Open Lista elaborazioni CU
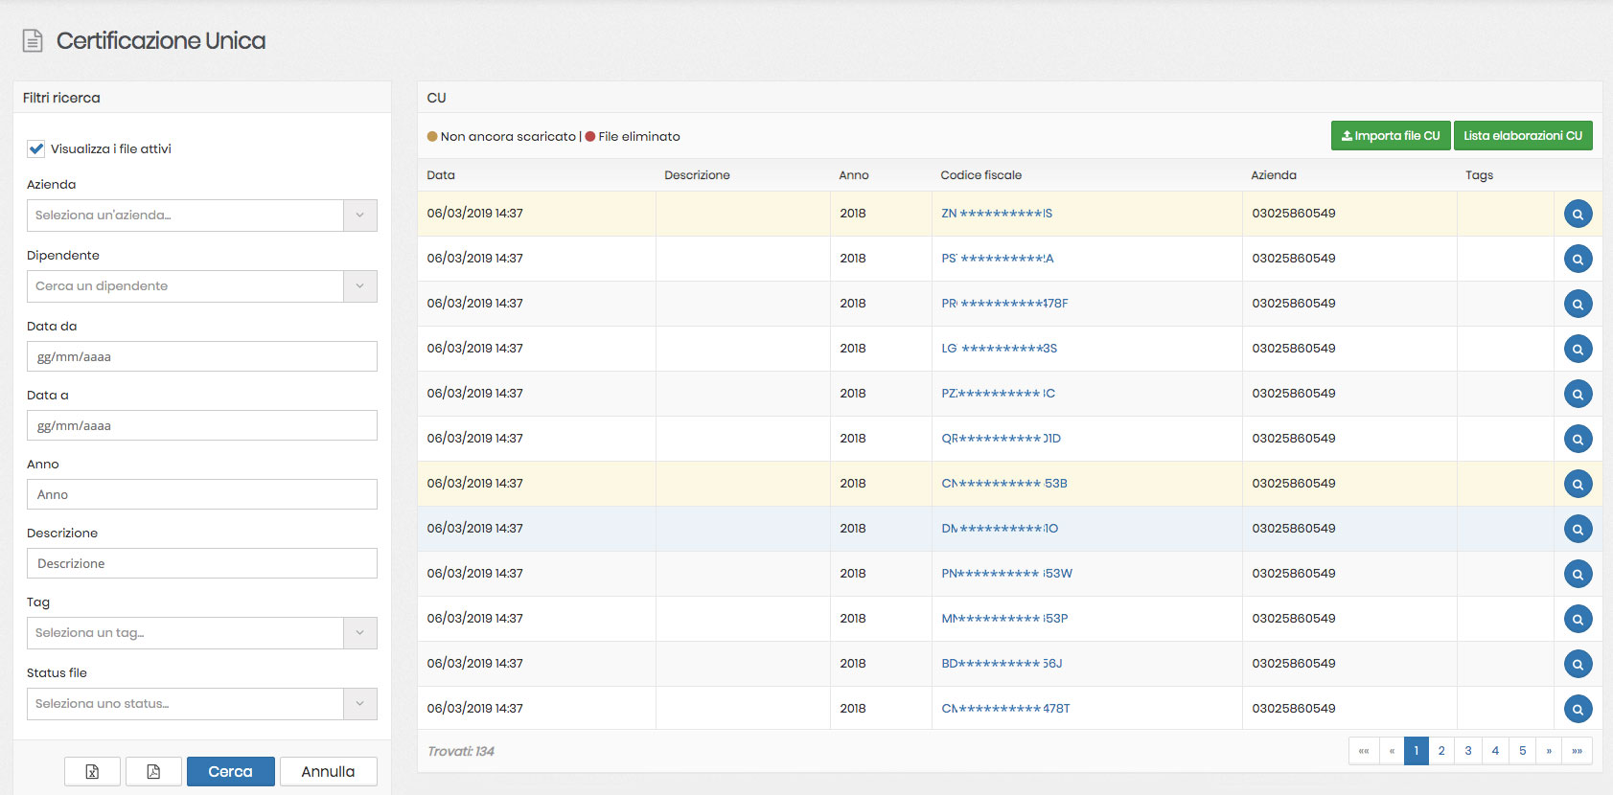 pos(1522,136)
